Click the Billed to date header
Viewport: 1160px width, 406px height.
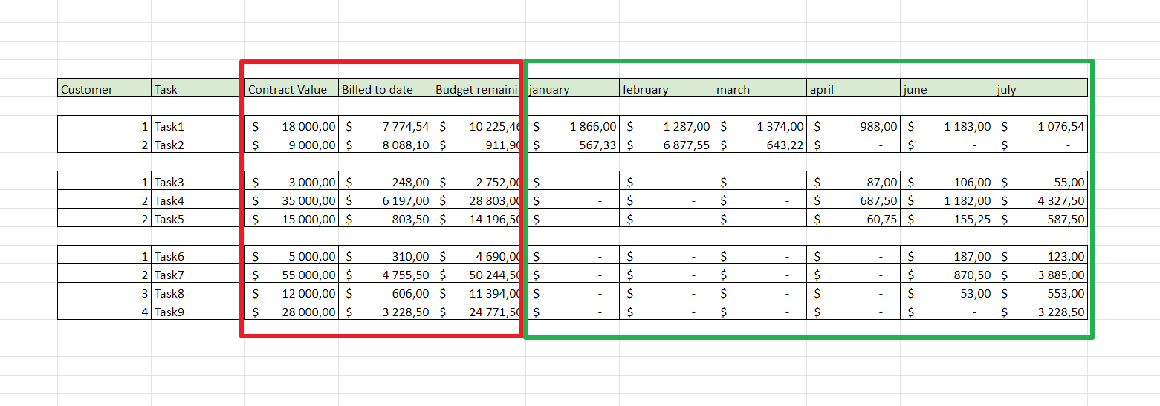[x=386, y=88]
